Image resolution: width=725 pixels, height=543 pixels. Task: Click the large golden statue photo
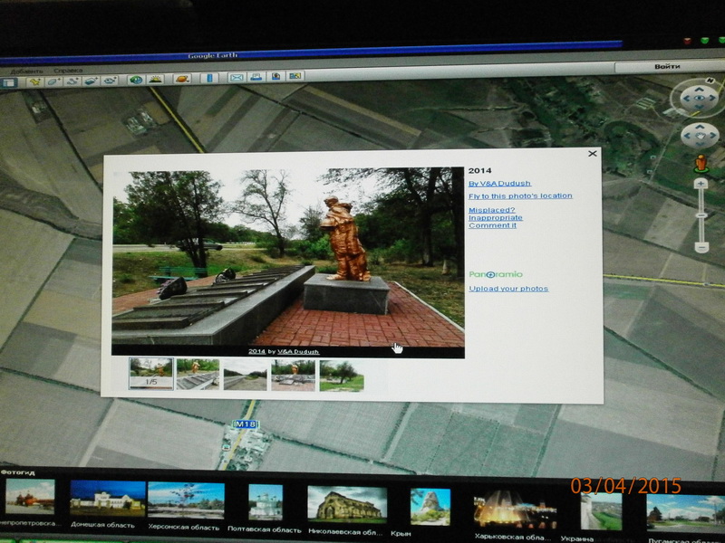[x=288, y=257]
